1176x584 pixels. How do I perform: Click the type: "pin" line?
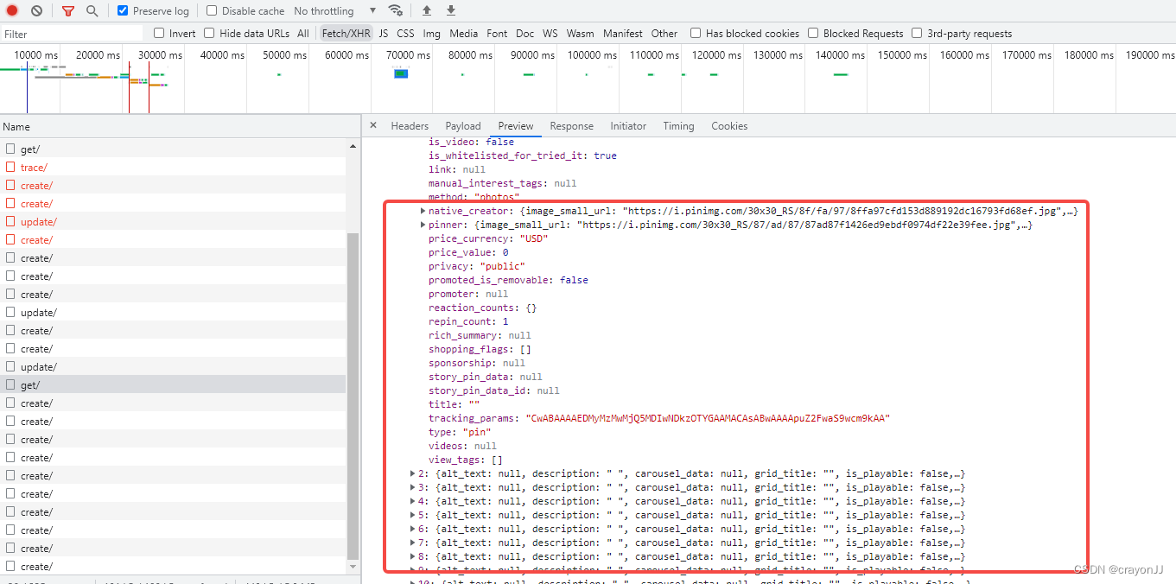pos(460,432)
